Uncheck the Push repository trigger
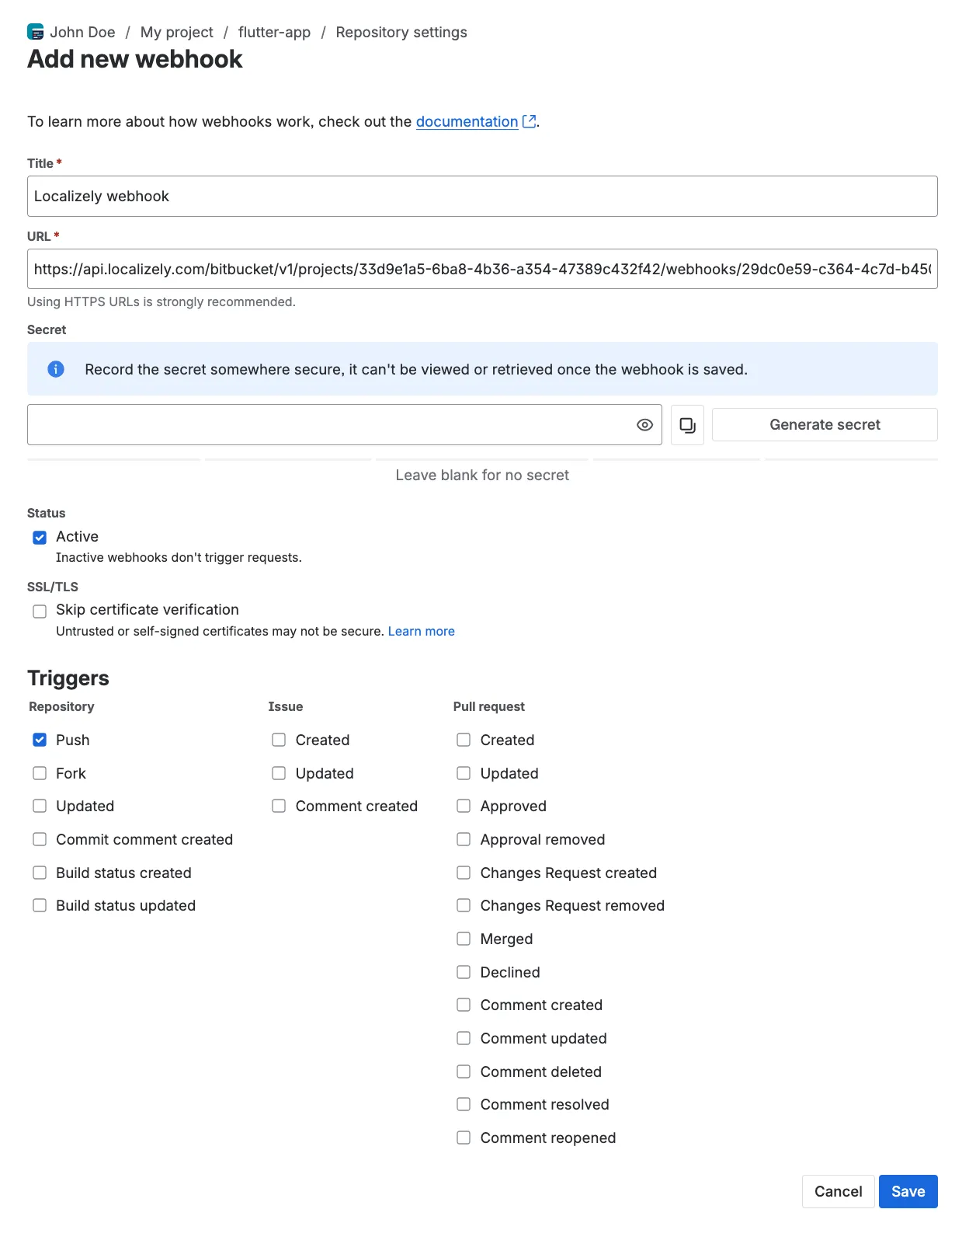 (39, 740)
